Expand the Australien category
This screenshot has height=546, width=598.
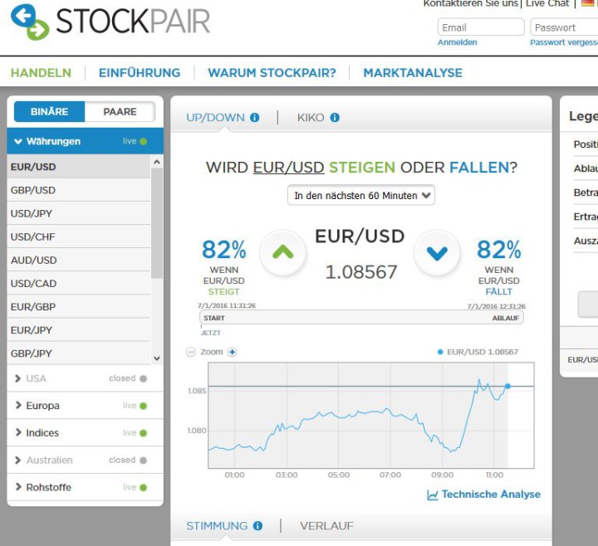tap(85, 460)
